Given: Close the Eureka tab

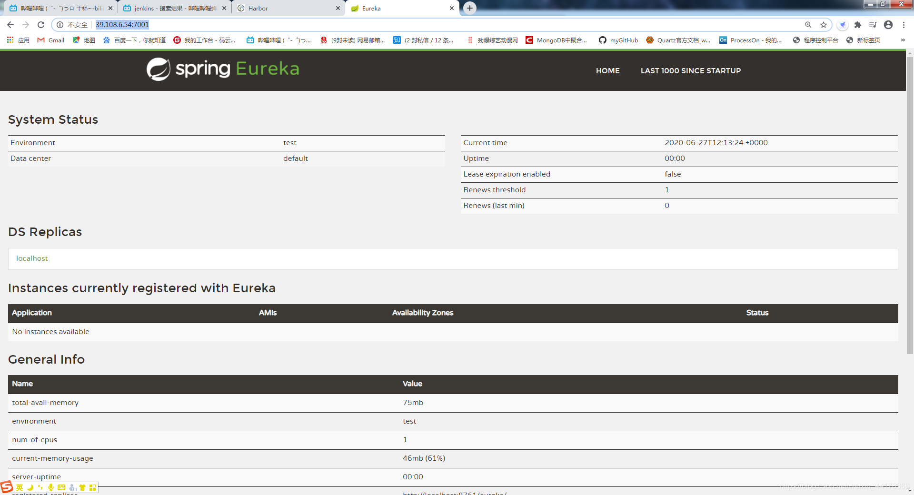Looking at the screenshot, I should coord(452,8).
